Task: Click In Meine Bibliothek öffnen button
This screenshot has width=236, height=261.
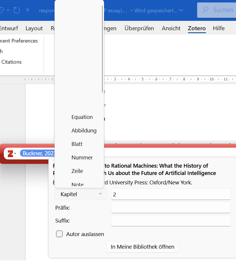Action: tap(142, 247)
